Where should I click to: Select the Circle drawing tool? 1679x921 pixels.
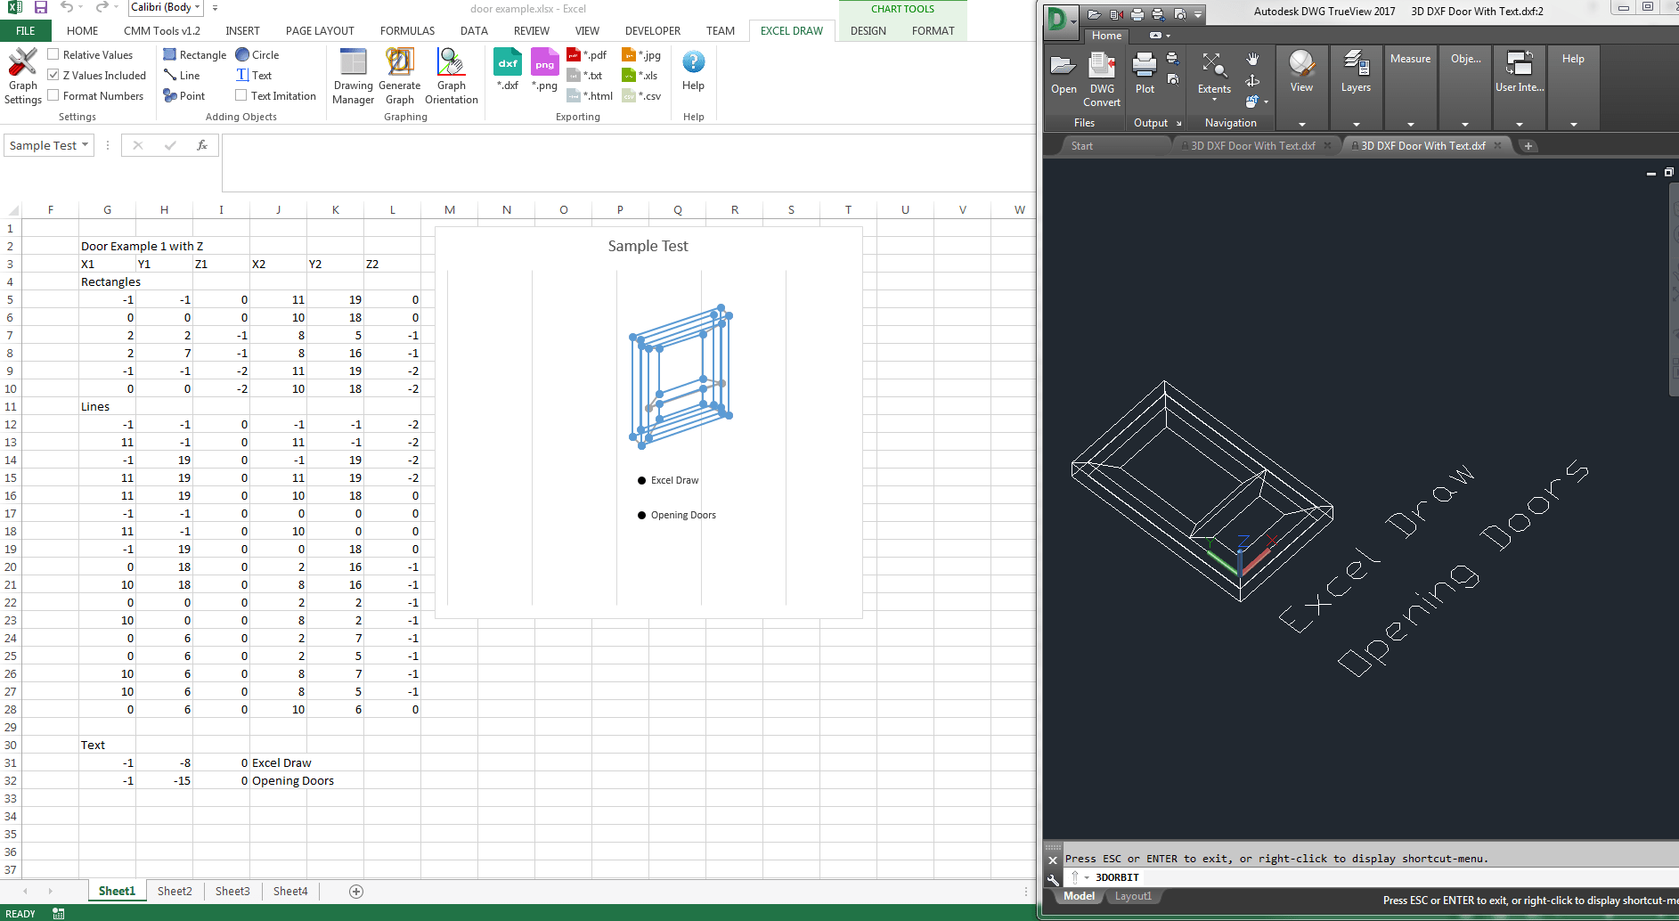click(x=257, y=54)
